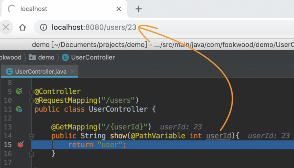Click the Spring bean icon on line 11

tap(19, 109)
